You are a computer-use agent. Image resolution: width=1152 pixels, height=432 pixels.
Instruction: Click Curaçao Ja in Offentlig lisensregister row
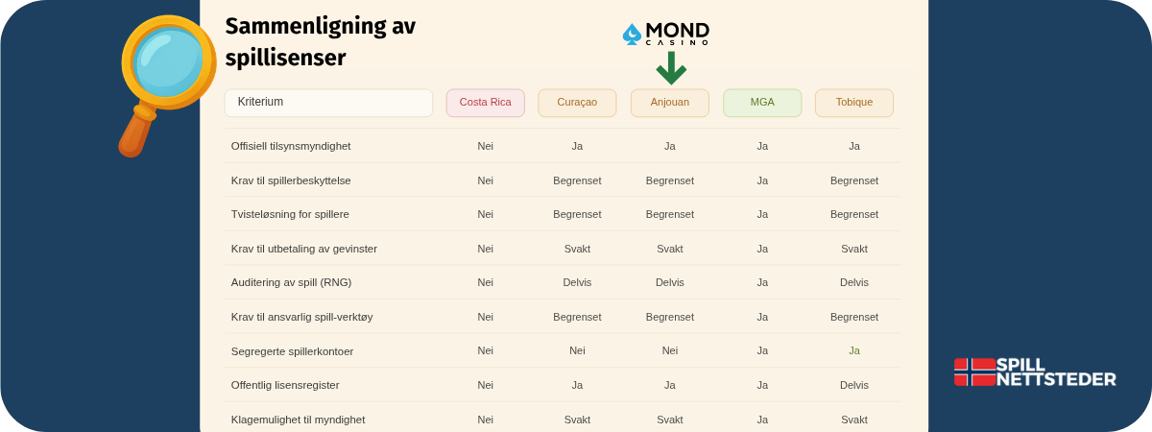(577, 385)
